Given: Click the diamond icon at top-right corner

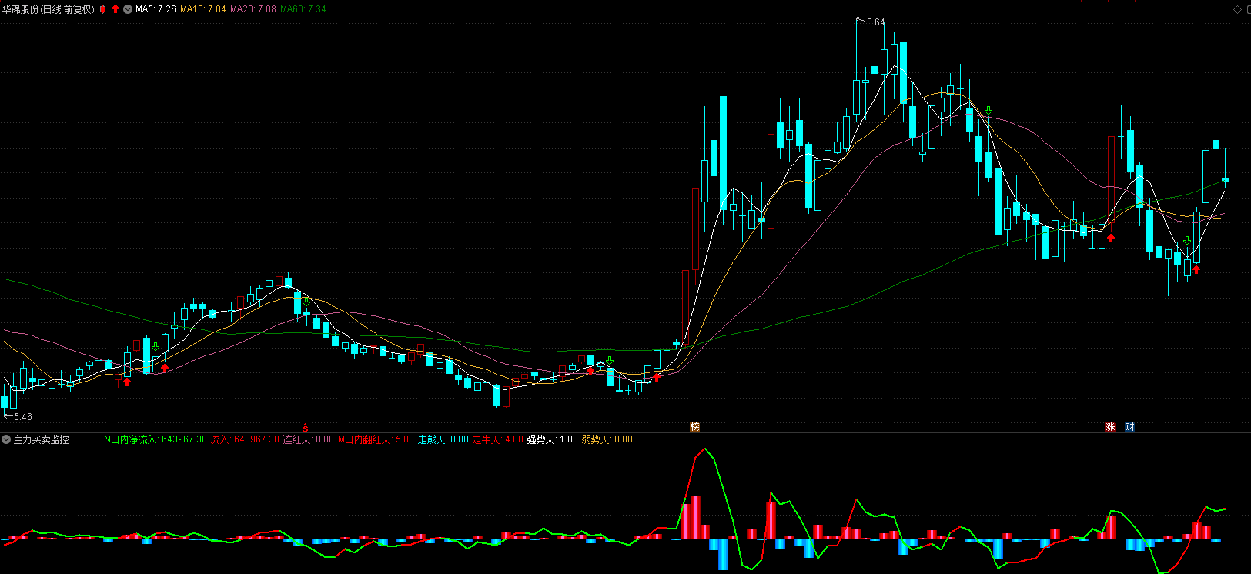Looking at the screenshot, I should [1238, 9].
